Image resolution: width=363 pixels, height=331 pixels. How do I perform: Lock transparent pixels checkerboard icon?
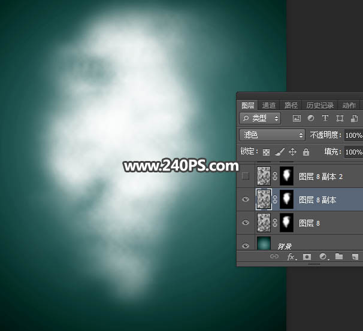click(266, 152)
